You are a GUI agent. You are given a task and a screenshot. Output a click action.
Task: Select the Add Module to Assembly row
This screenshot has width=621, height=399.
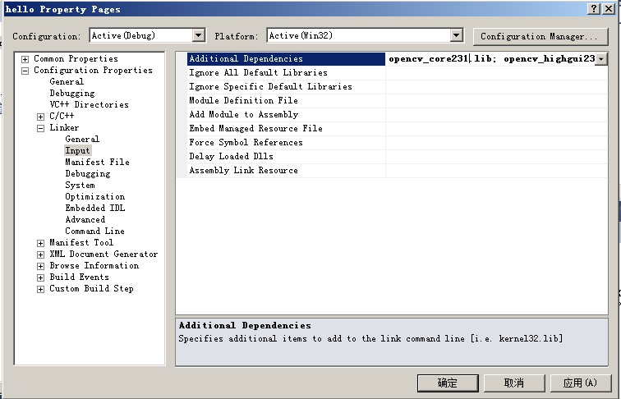click(286, 115)
